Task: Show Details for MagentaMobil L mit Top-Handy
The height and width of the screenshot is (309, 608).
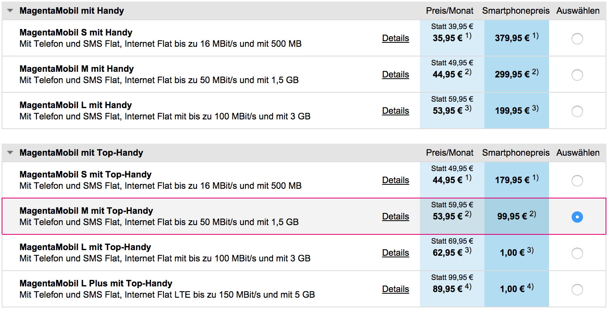Action: click(x=396, y=253)
